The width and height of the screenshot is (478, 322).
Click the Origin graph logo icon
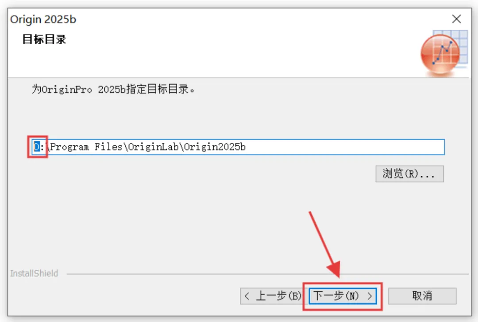coord(440,54)
